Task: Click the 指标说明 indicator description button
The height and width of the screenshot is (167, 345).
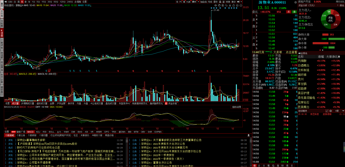Action: click(236, 107)
